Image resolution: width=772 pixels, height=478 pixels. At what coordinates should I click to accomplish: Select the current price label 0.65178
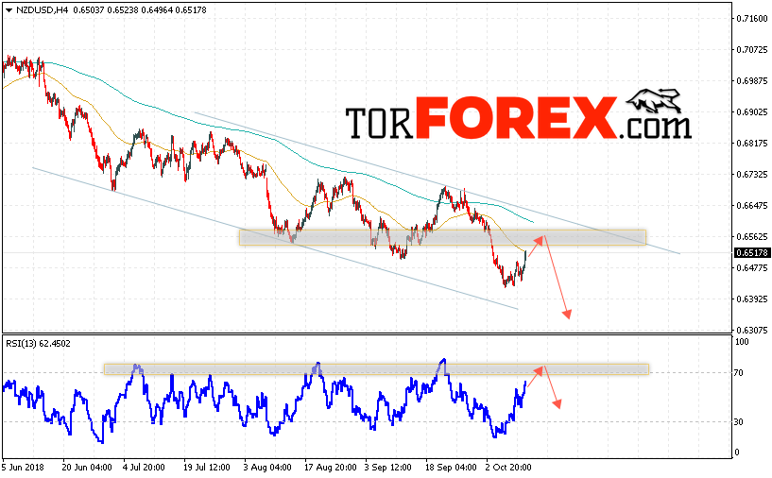click(751, 253)
